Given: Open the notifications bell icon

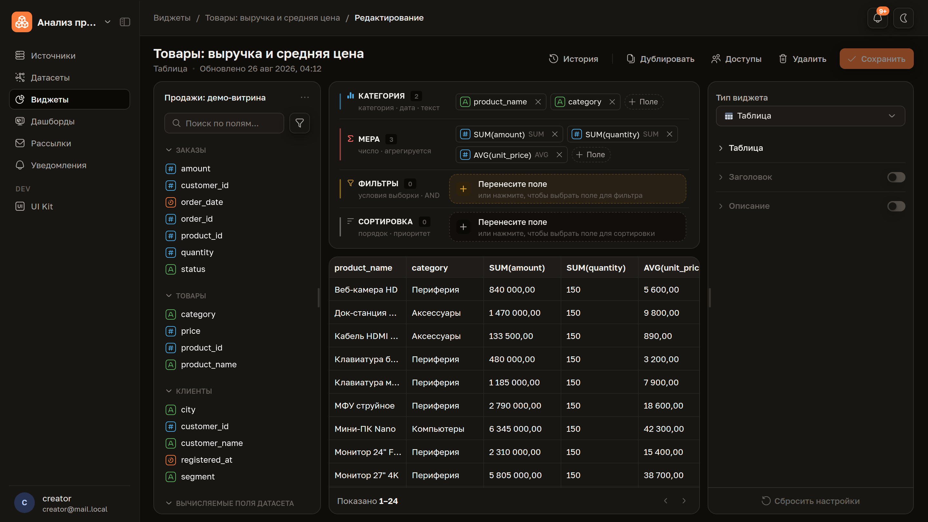Looking at the screenshot, I should [877, 18].
